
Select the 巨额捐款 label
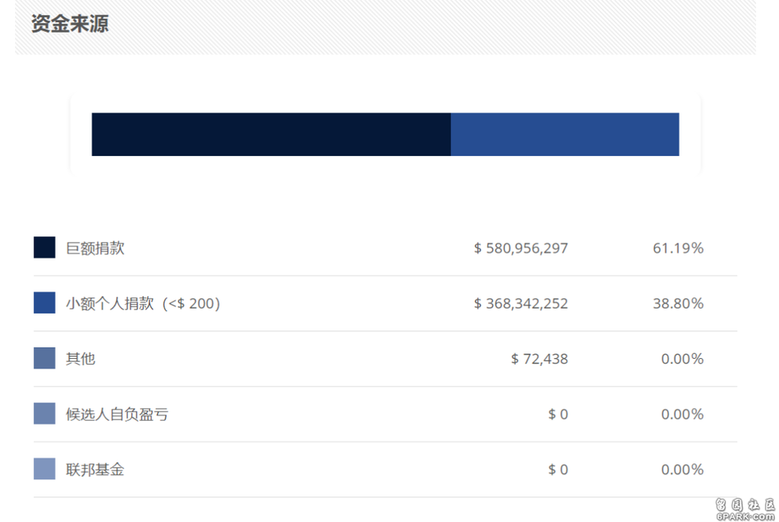[95, 248]
